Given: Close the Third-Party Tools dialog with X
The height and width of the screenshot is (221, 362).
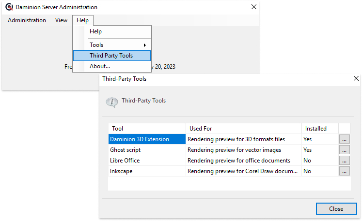Looking at the screenshot, I should [356, 78].
